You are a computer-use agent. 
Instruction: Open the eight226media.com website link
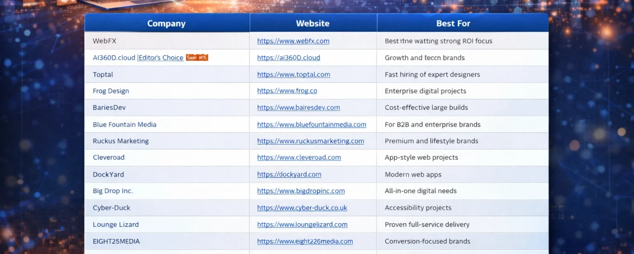pos(305,242)
